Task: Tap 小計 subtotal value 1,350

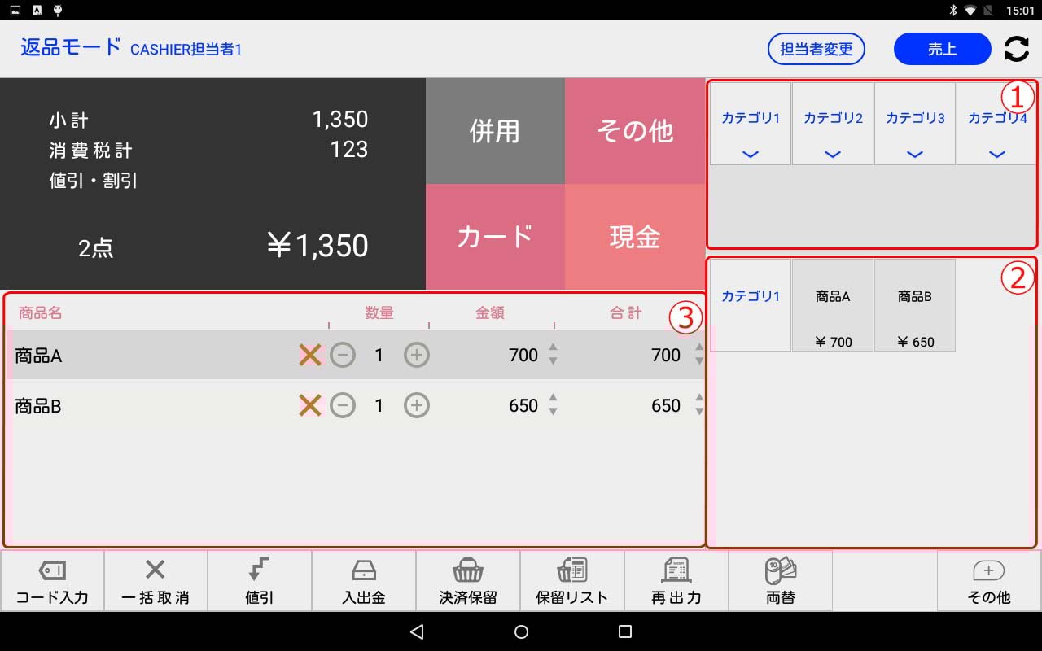Action: [340, 120]
